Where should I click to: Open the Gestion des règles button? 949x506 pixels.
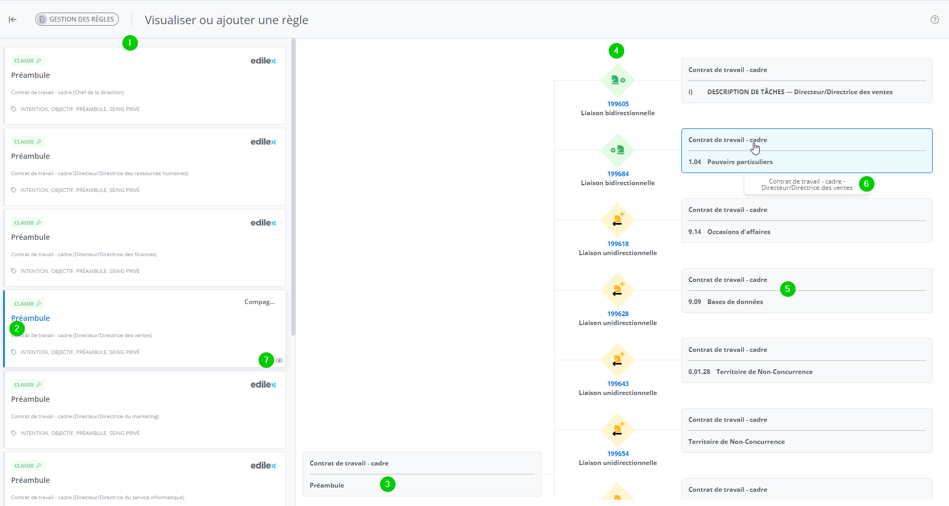tap(77, 19)
